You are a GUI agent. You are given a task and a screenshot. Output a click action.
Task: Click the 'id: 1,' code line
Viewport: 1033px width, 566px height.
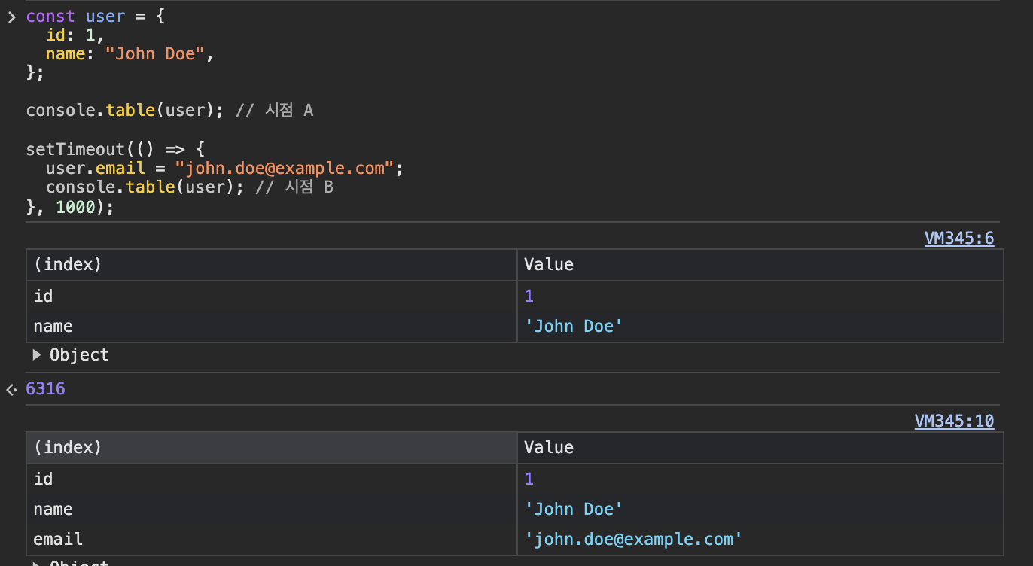tap(75, 35)
